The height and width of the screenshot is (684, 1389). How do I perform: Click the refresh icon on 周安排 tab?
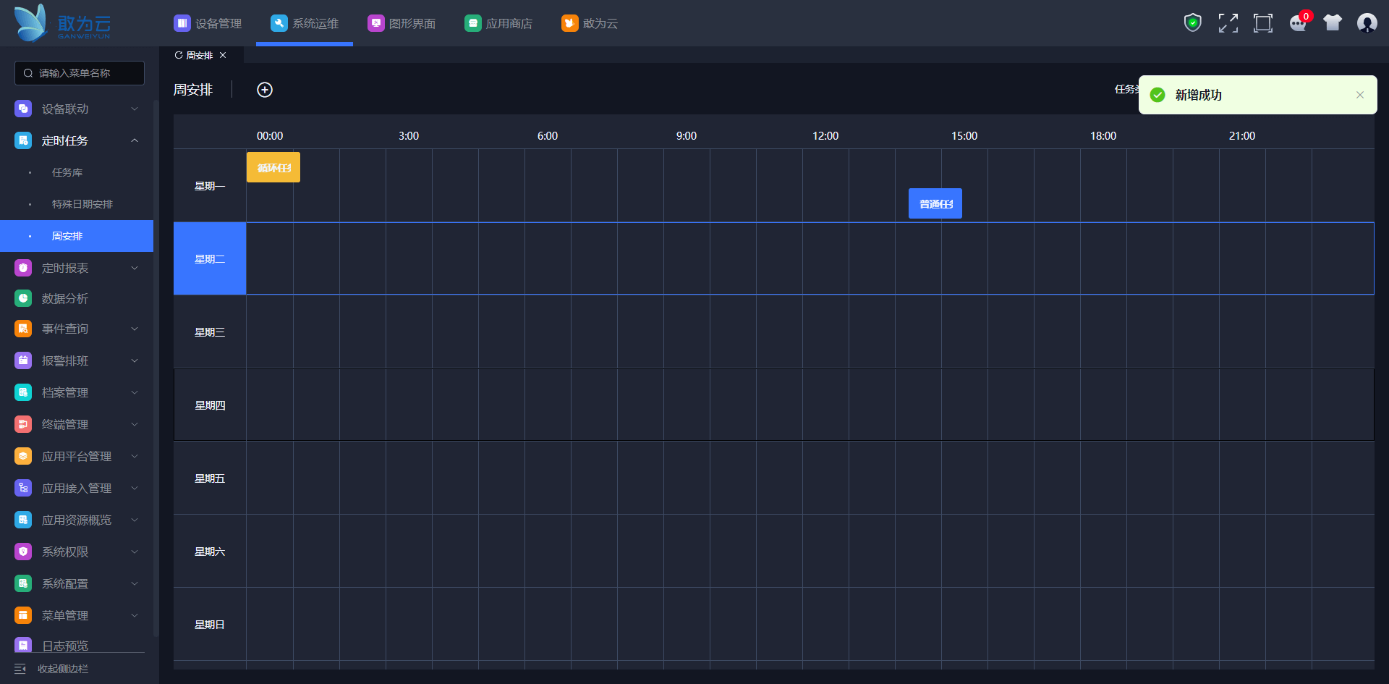pos(179,55)
